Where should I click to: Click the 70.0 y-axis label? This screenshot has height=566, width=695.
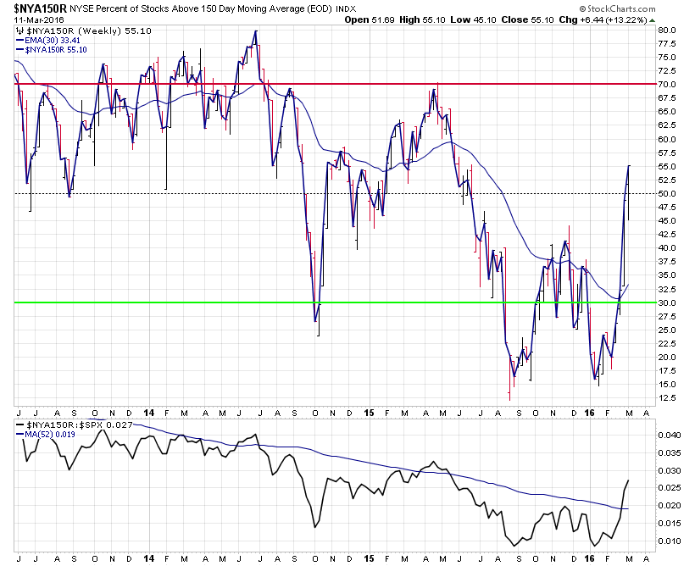click(x=667, y=84)
